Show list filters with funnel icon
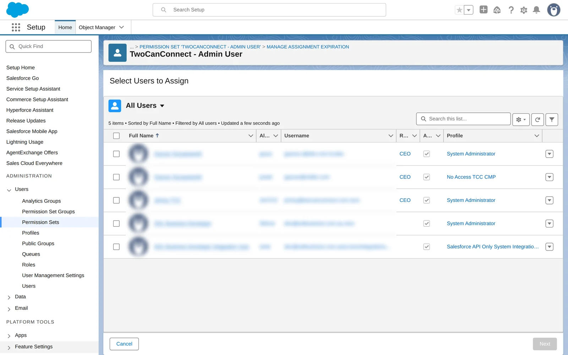568x355 pixels. [552, 120]
